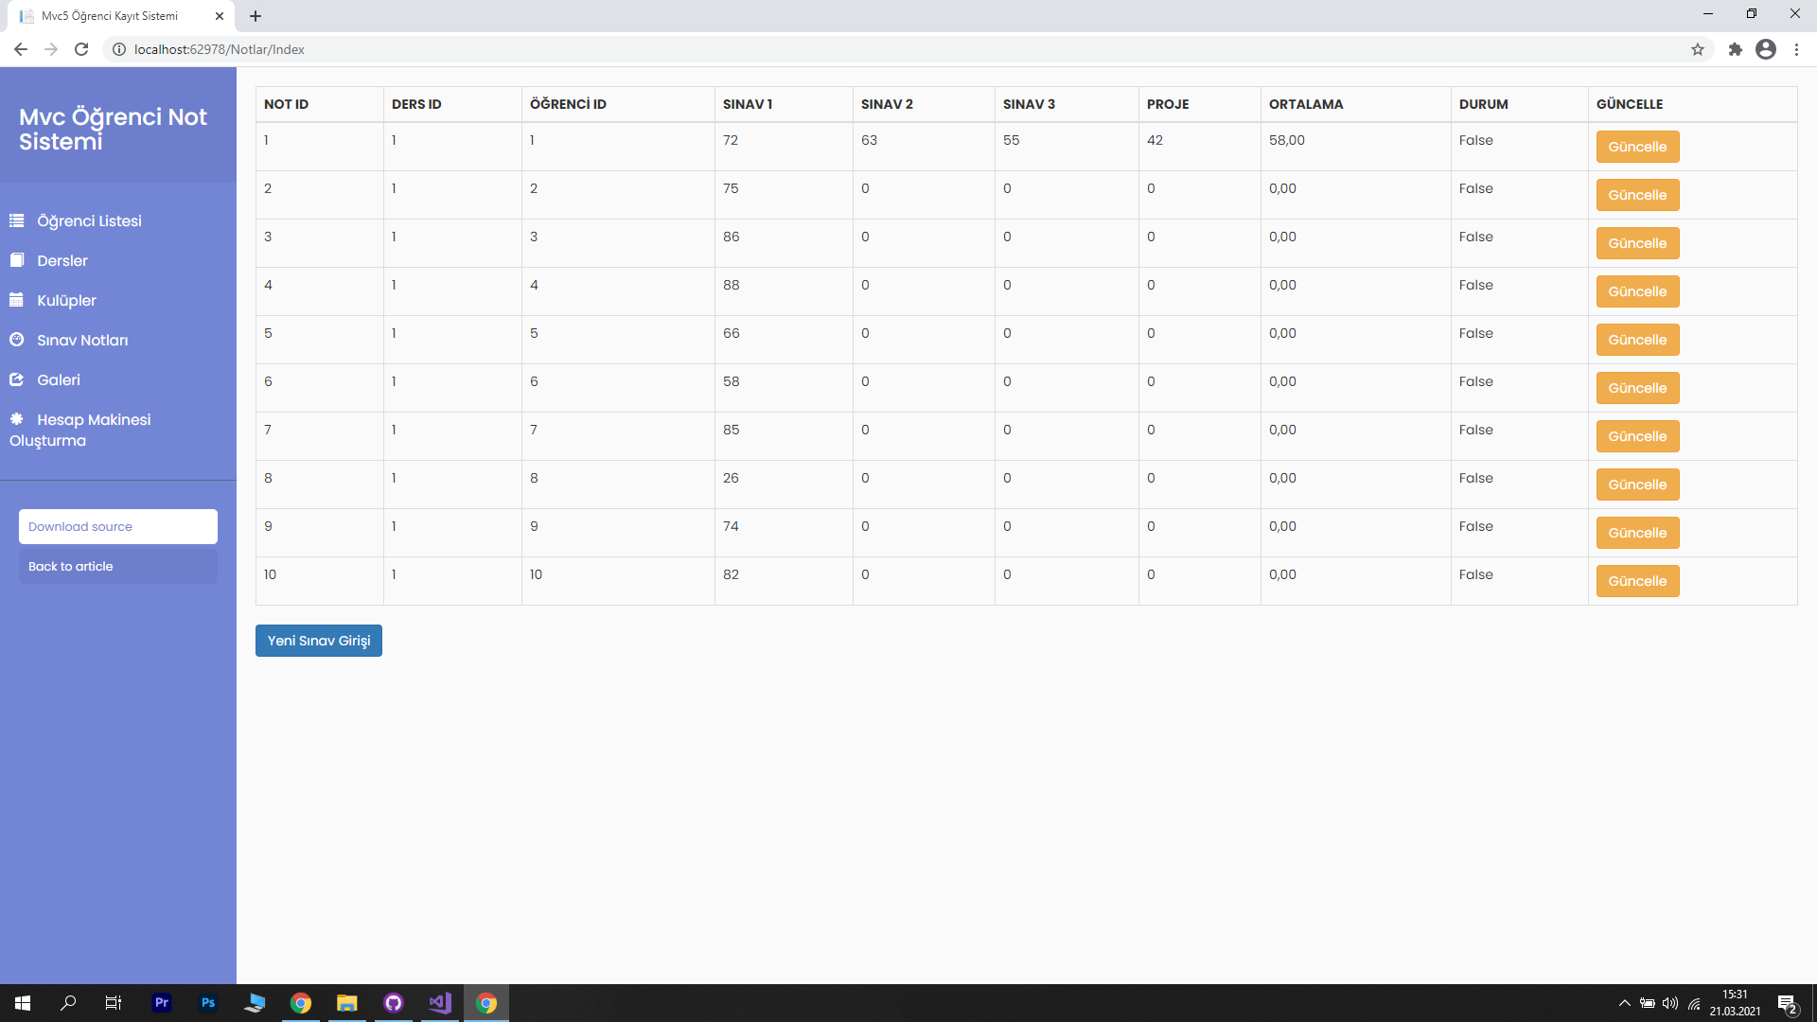Bookmark this page with the star icon
Image resolution: width=1817 pixels, height=1022 pixels.
(x=1698, y=49)
